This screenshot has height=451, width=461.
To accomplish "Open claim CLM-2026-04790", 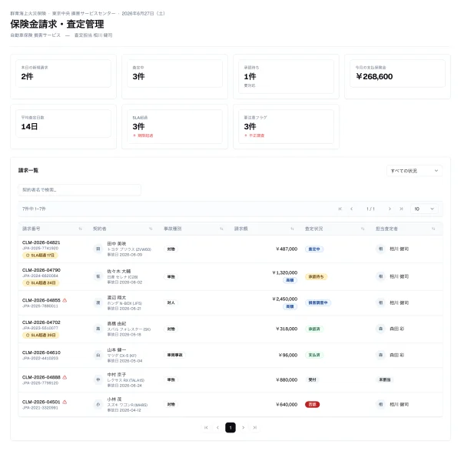I will (x=41, y=270).
